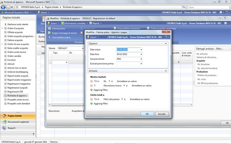Select Fornitori in navigation pane
Image resolution: width=231 pixels, height=144 pixels.
pyautogui.click(x=12, y=60)
